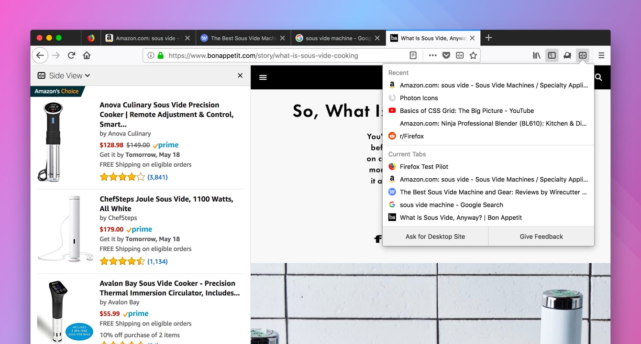Click Ask for Desktop Site button
Image resolution: width=641 pixels, height=344 pixels.
(435, 236)
